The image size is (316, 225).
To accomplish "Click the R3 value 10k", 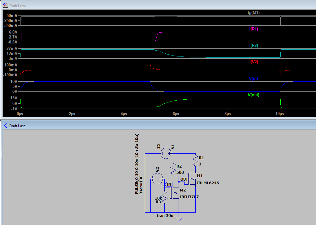I will [x=158, y=198].
